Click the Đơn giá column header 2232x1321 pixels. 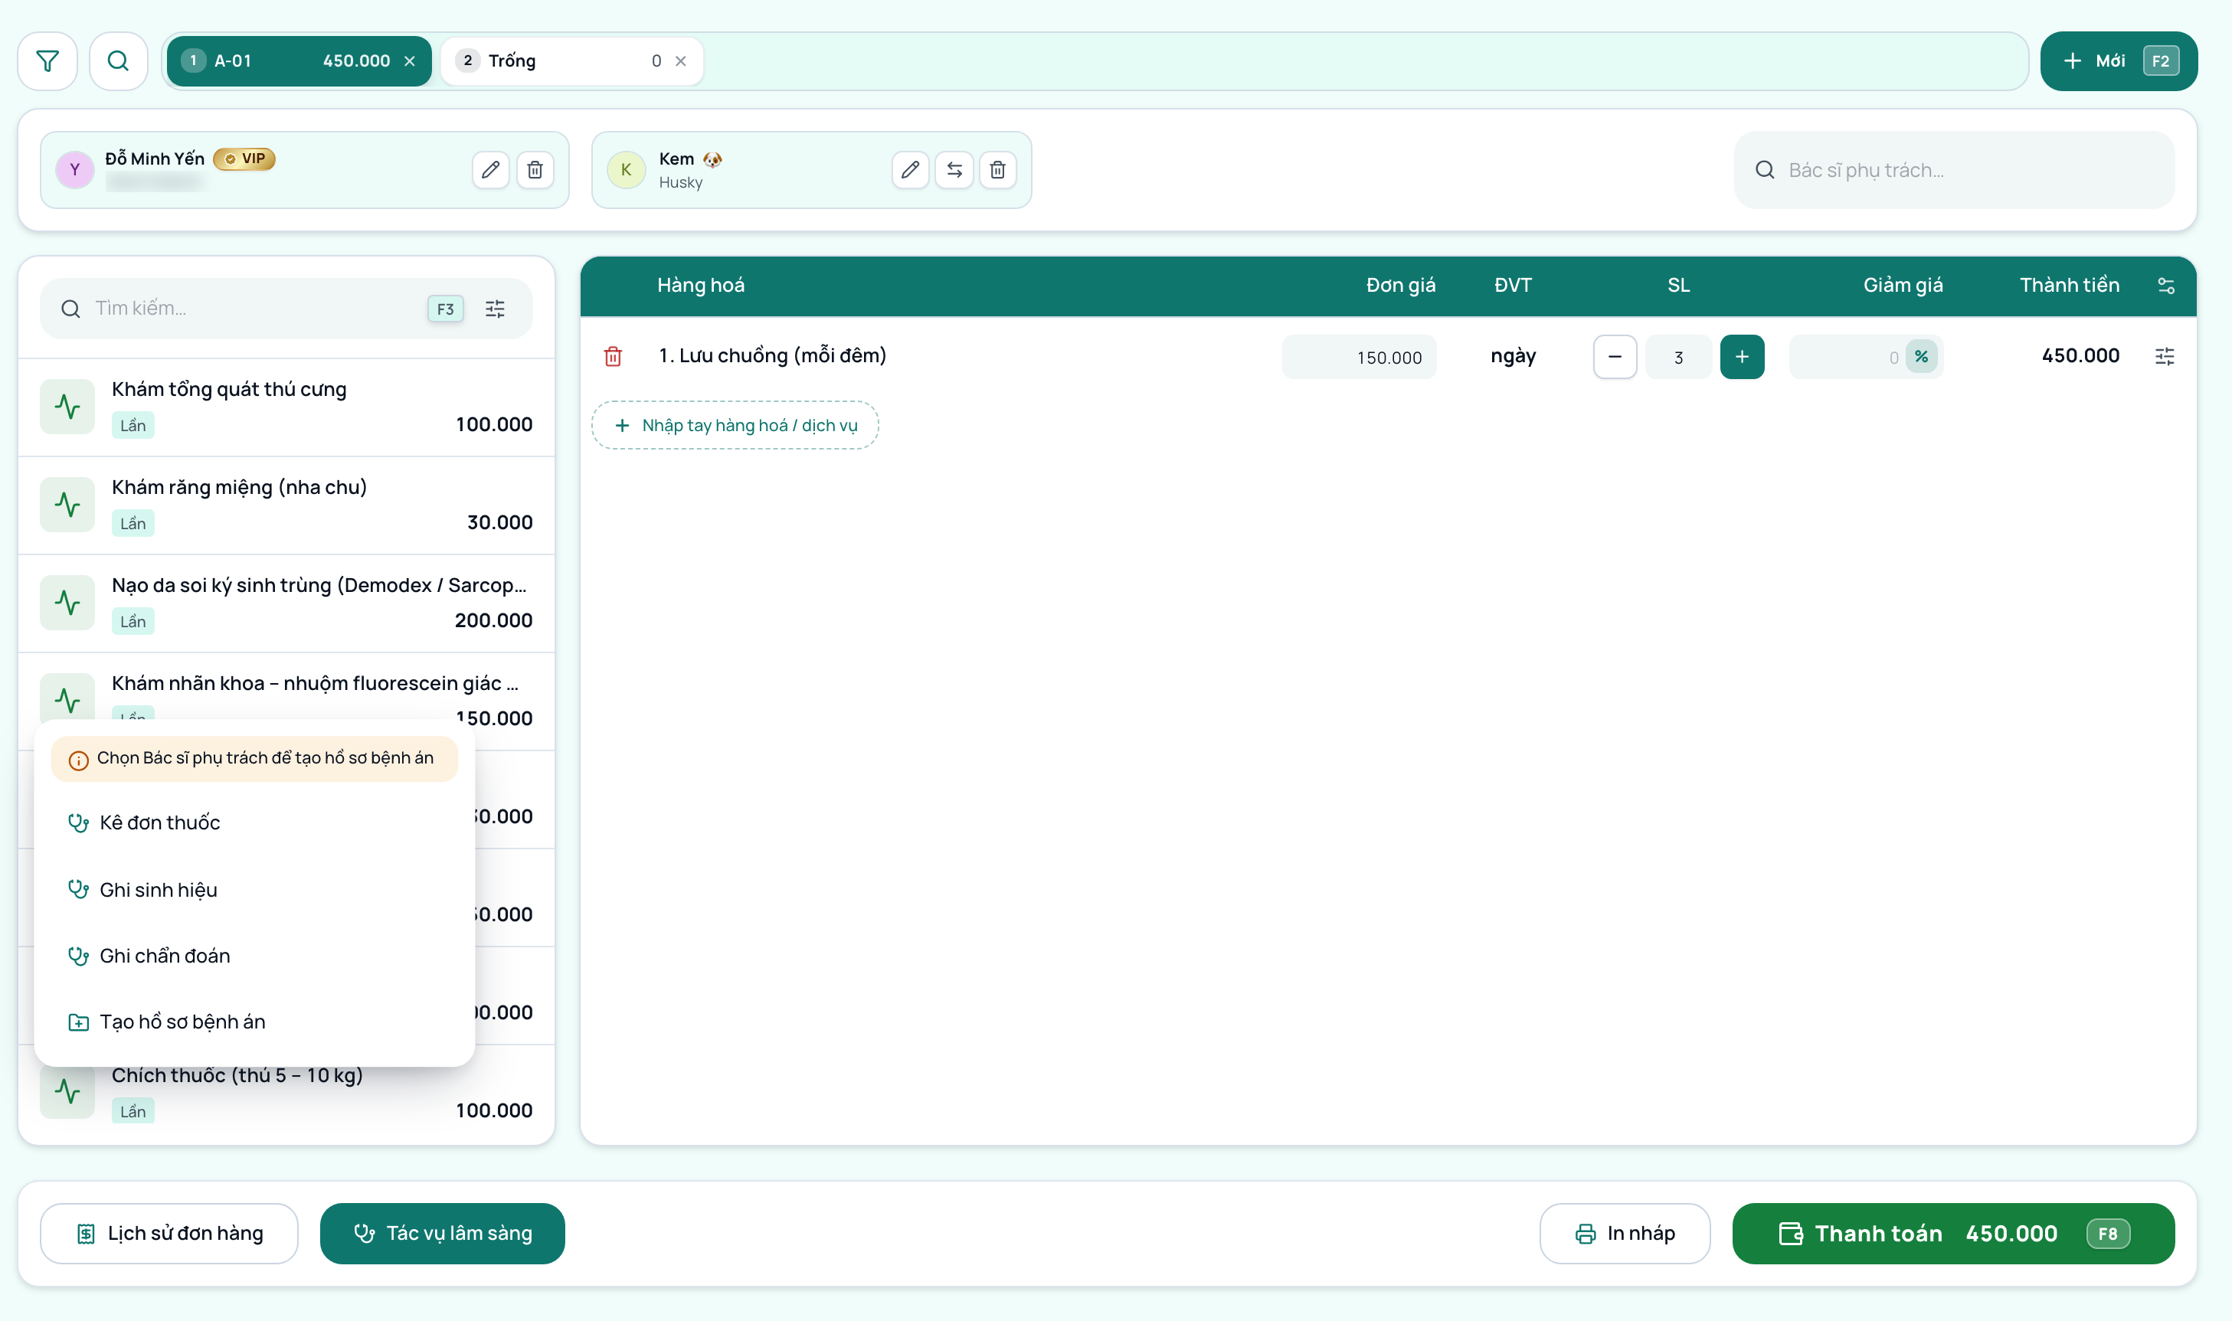(1400, 285)
